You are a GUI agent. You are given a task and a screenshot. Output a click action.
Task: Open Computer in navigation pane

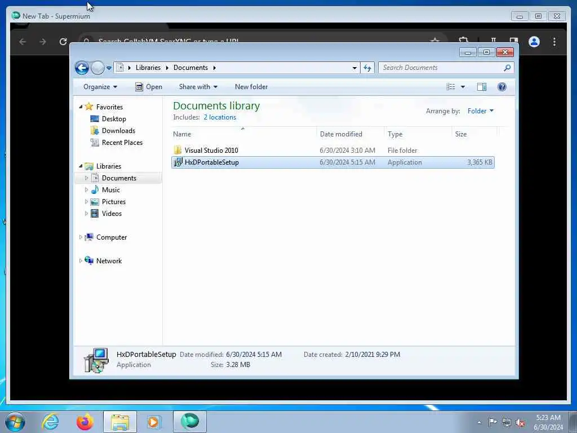click(x=112, y=237)
